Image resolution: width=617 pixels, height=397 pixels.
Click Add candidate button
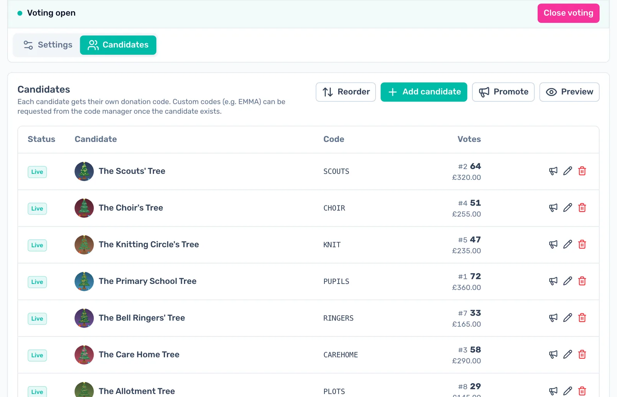[x=424, y=92]
